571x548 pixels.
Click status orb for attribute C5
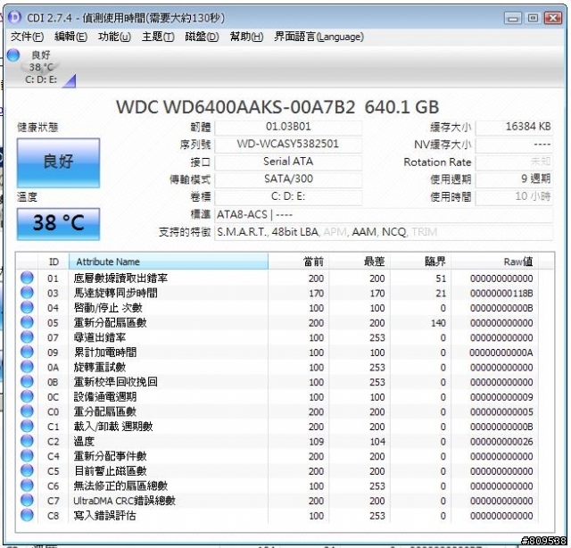point(27,470)
